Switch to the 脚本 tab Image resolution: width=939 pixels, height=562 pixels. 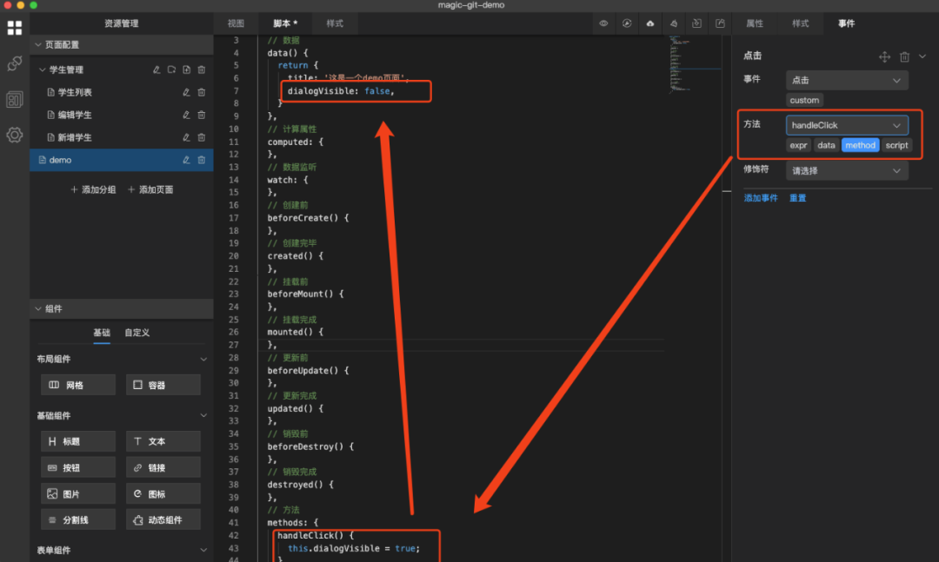285,23
